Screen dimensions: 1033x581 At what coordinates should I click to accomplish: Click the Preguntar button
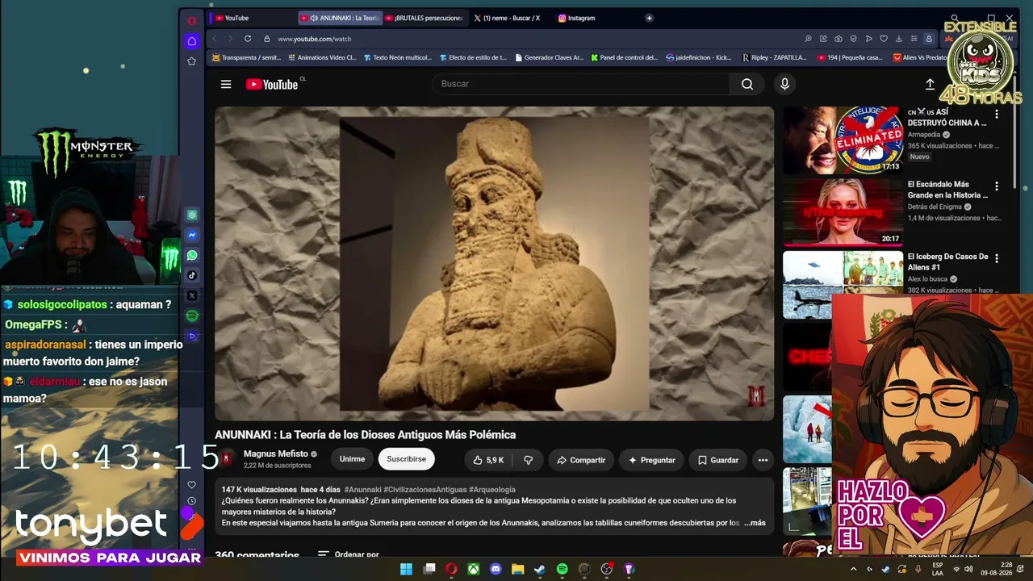(x=651, y=460)
